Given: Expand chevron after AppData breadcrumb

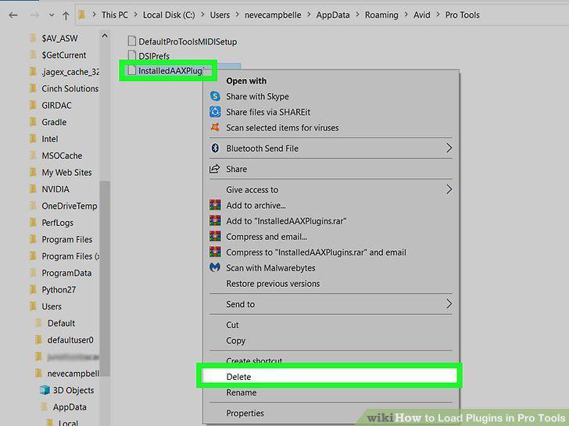Looking at the screenshot, I should click(357, 15).
